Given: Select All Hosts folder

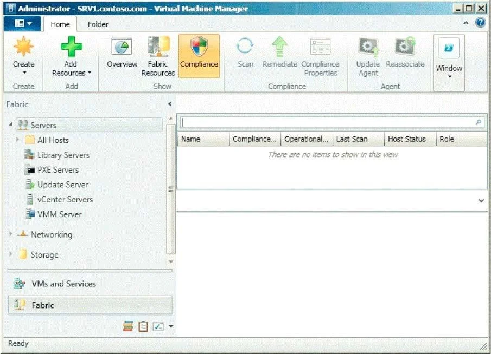Looking at the screenshot, I should click(47, 140).
